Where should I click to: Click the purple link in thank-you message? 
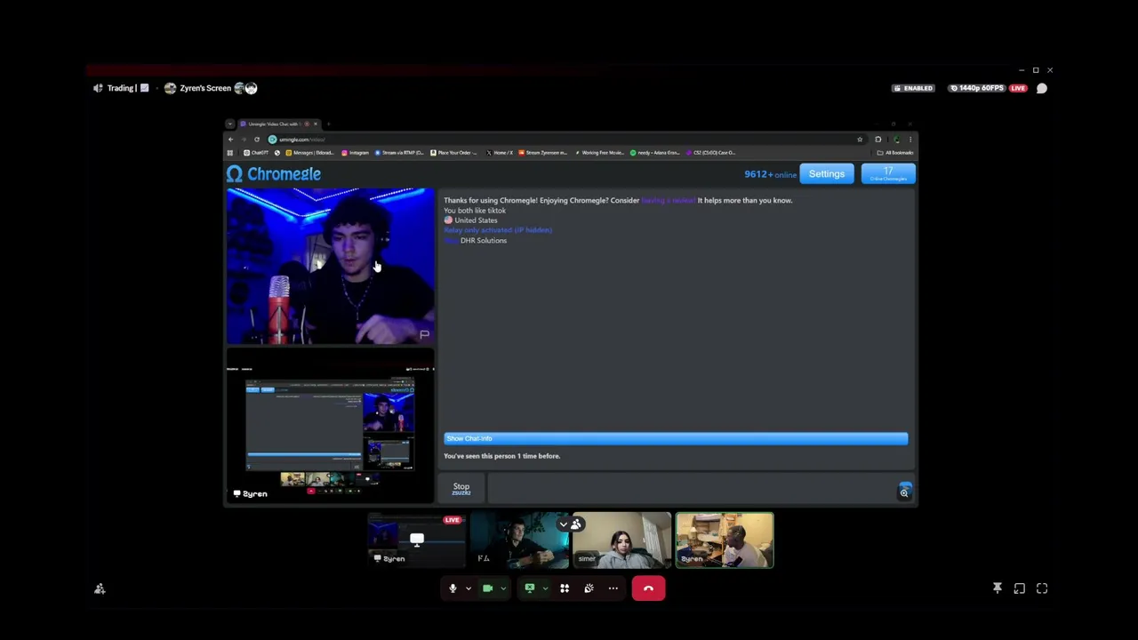pyautogui.click(x=668, y=200)
